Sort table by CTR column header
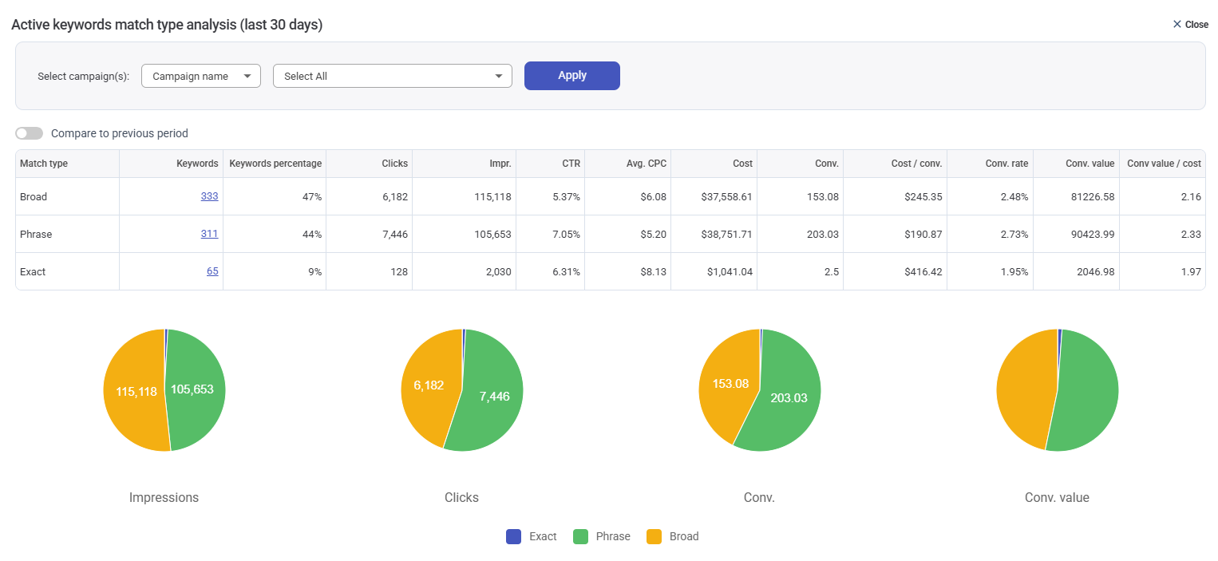The width and height of the screenshot is (1218, 561). (x=571, y=164)
